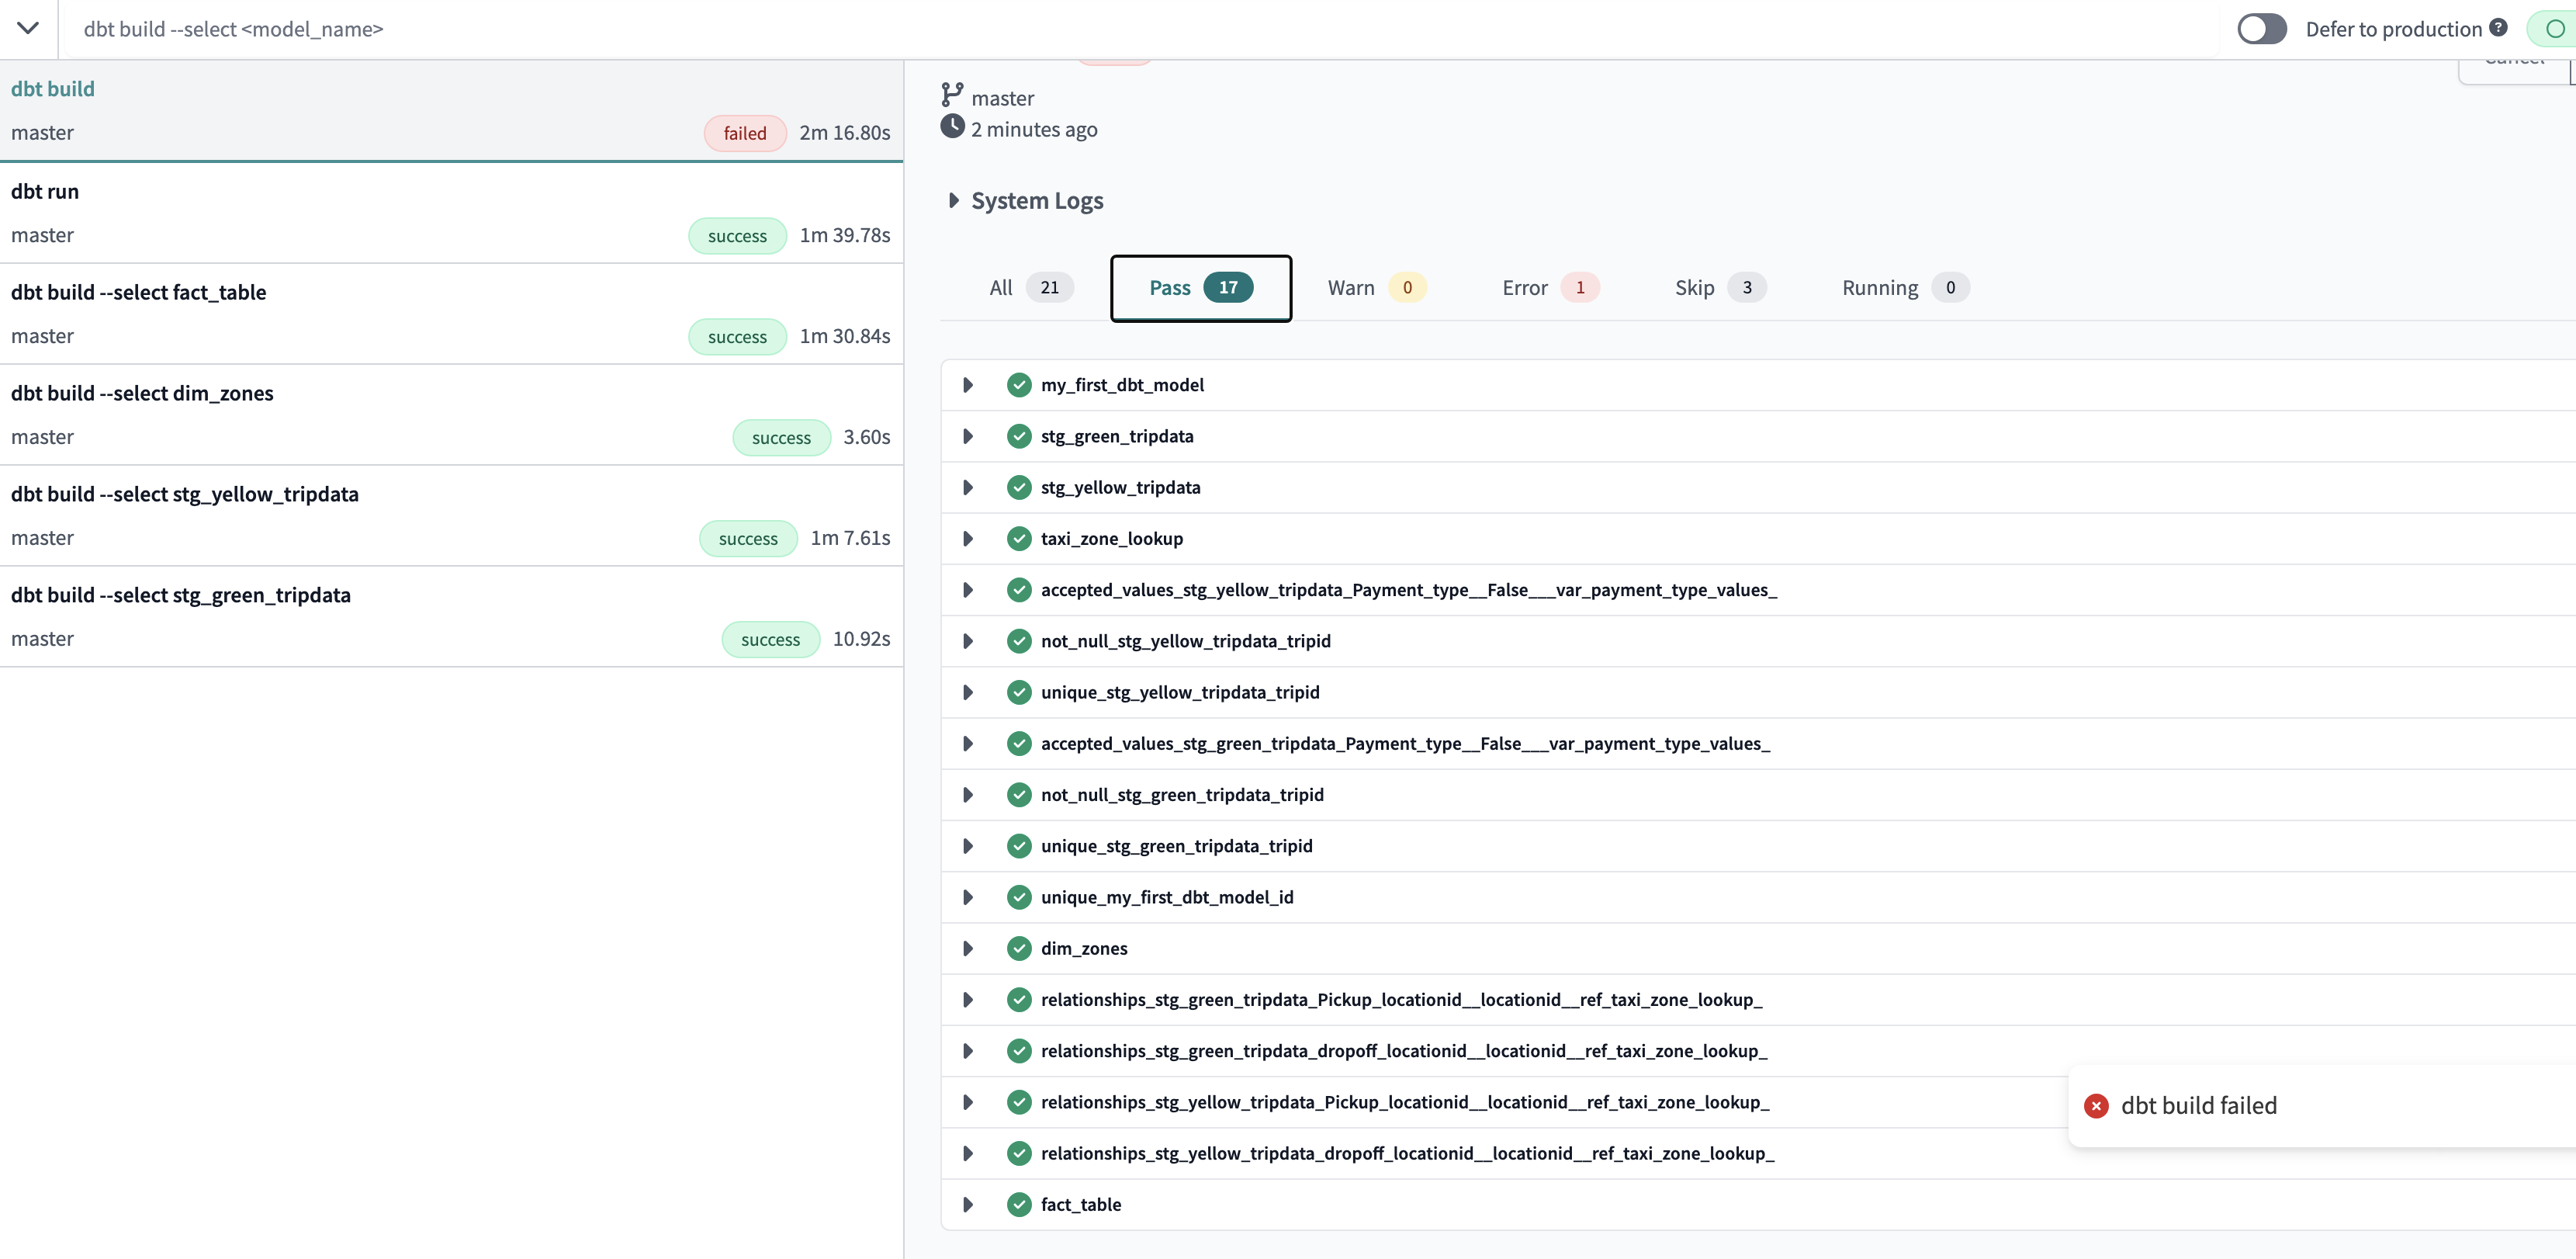Switch to the All tab
The image size is (2576, 1259).
point(1030,288)
